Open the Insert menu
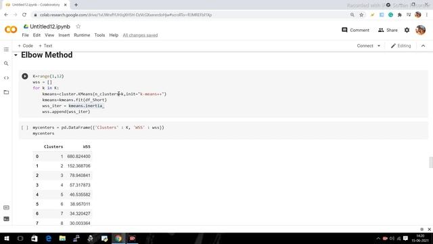The width and height of the screenshot is (433, 244). click(x=64, y=35)
